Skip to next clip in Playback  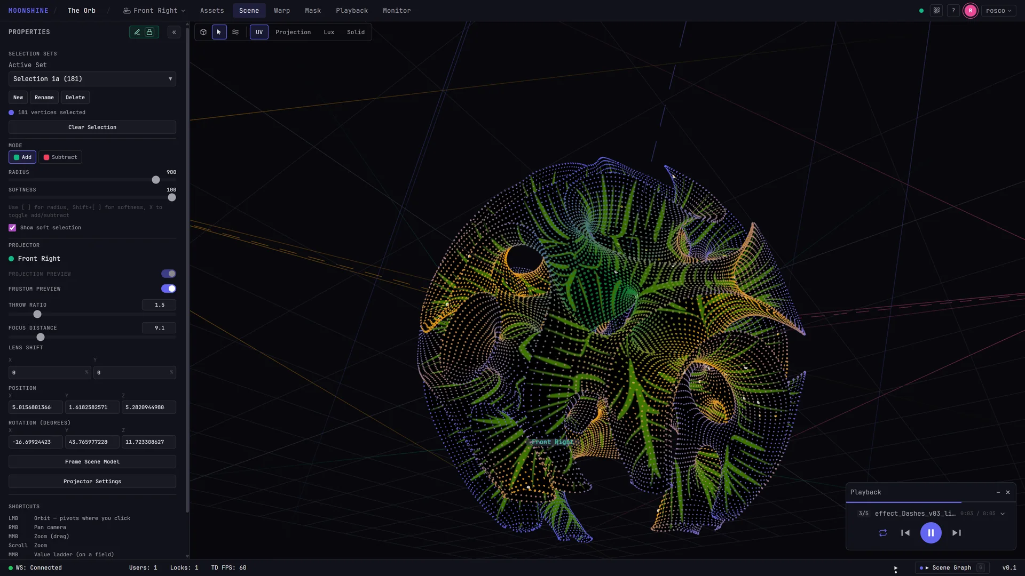pos(957,533)
